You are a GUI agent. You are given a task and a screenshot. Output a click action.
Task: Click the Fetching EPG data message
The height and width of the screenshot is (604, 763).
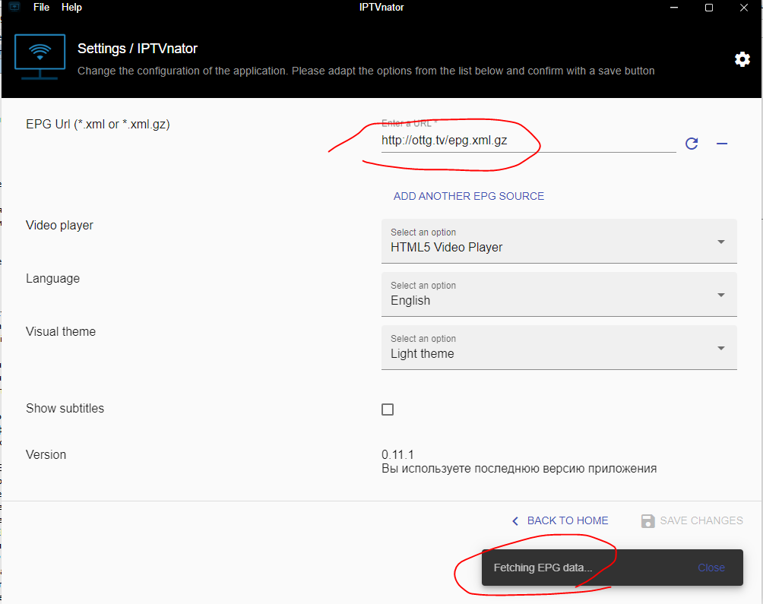[543, 568]
